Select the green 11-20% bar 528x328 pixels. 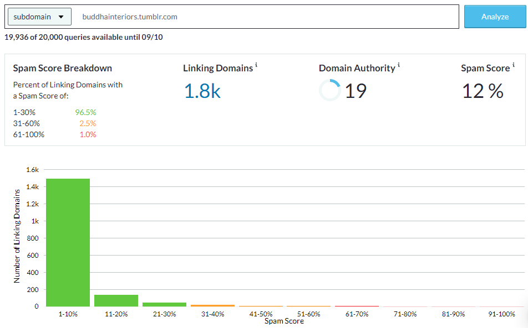(116, 300)
